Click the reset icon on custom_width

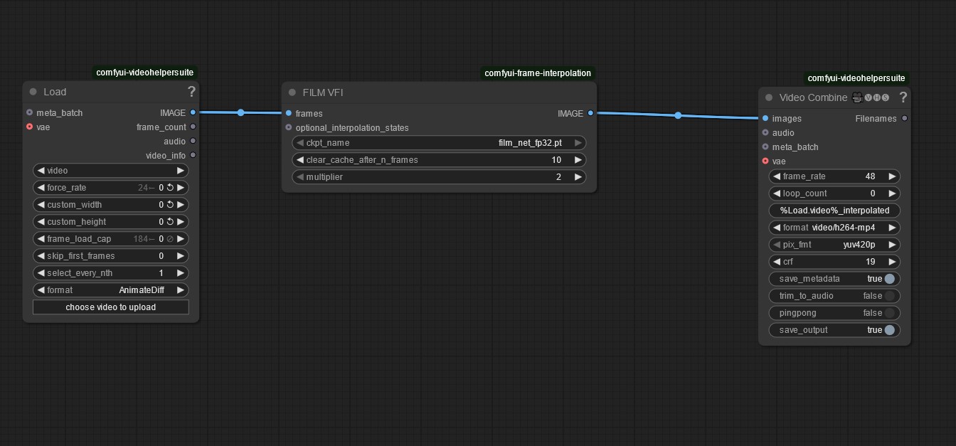coord(170,205)
